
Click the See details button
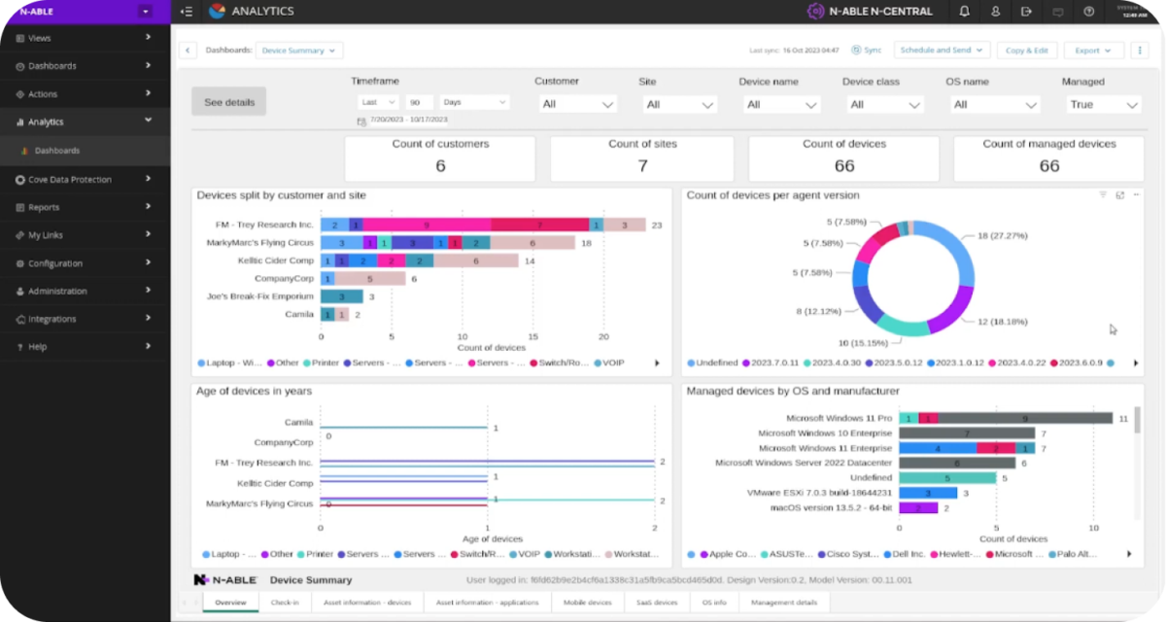coord(228,102)
